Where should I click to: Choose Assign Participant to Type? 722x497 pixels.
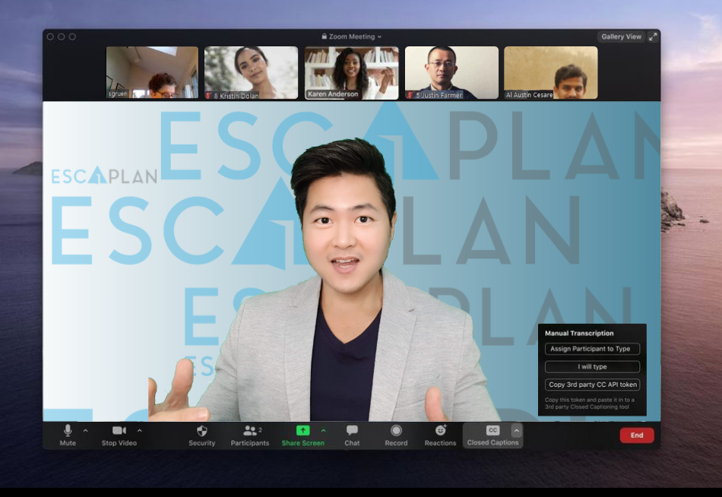592,349
